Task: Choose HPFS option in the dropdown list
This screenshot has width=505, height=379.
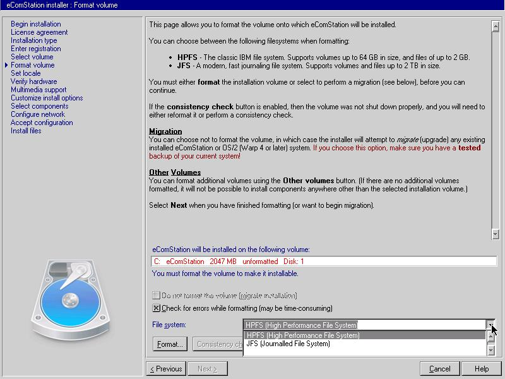Action: tap(364, 335)
